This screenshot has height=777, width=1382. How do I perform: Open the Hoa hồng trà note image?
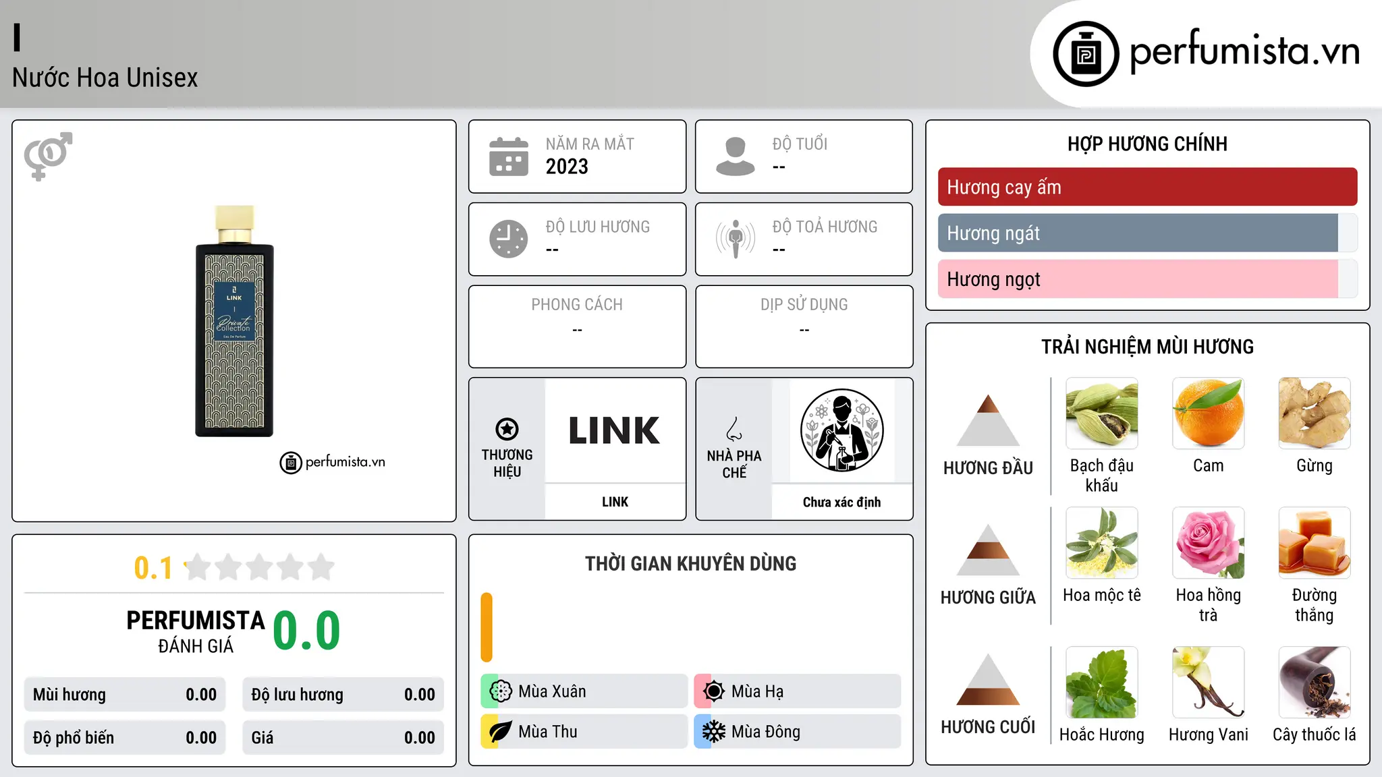point(1208,543)
